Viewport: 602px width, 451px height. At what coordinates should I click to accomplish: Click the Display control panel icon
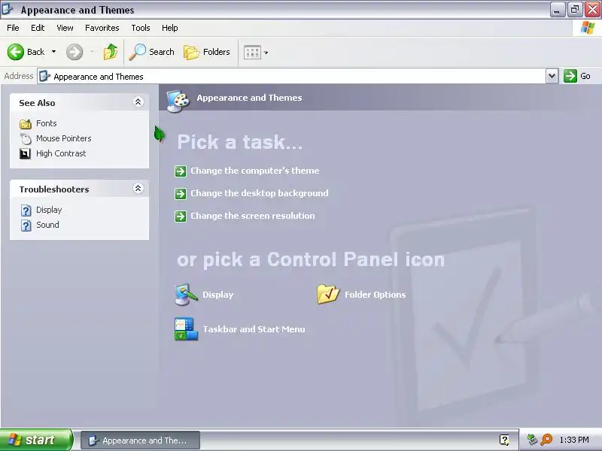[x=186, y=295]
